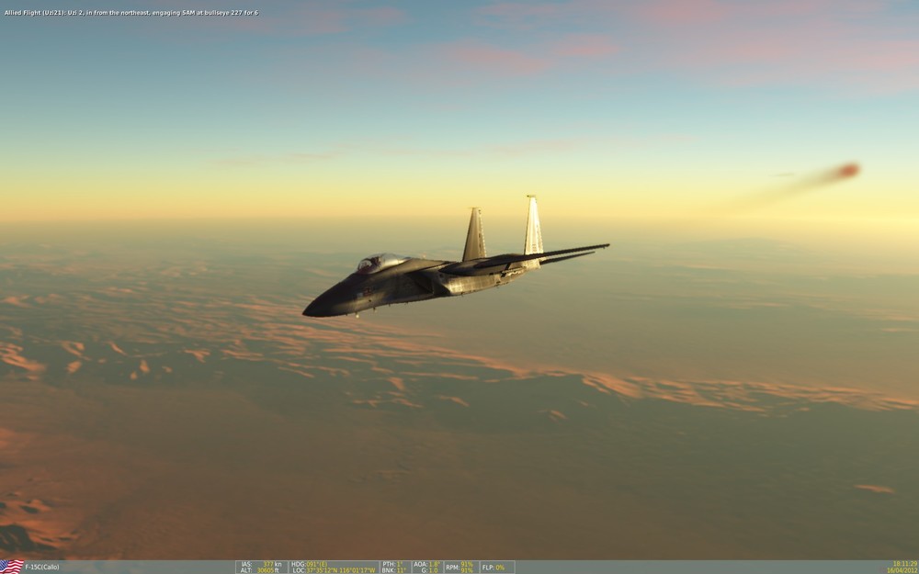Click the ALT 30605 ft altitude readout

(x=261, y=570)
